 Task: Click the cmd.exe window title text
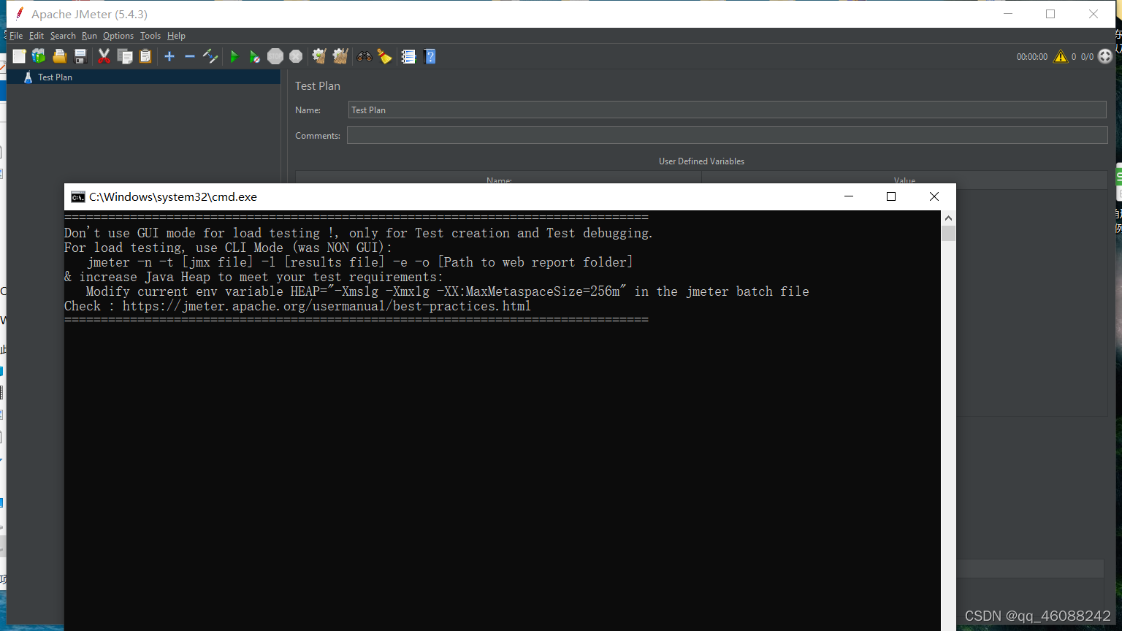tap(173, 196)
